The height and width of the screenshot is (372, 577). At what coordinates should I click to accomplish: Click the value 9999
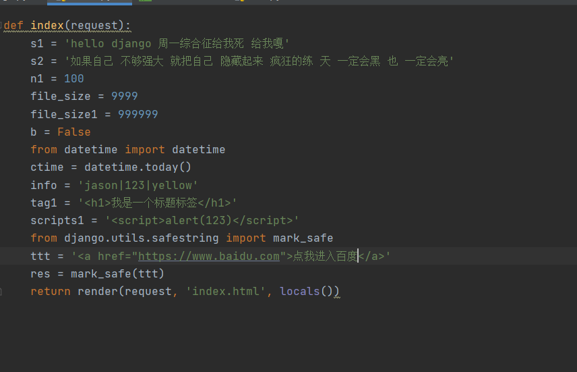click(125, 97)
